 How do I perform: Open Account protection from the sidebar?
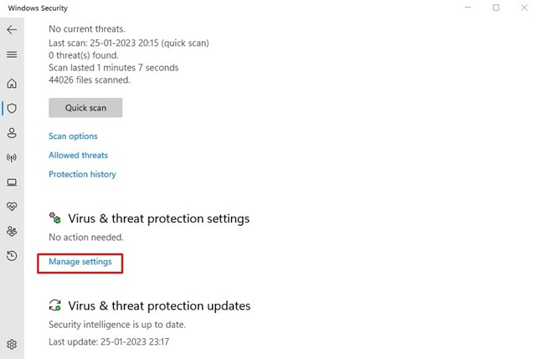click(x=12, y=133)
